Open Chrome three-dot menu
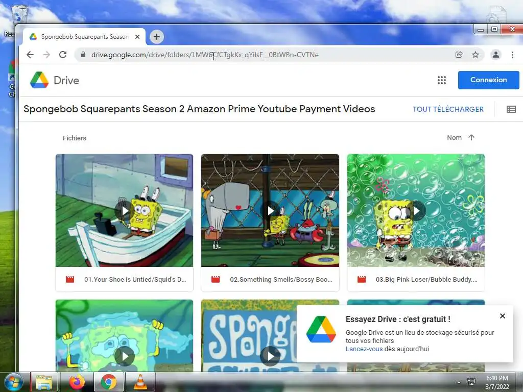 [x=512, y=55]
